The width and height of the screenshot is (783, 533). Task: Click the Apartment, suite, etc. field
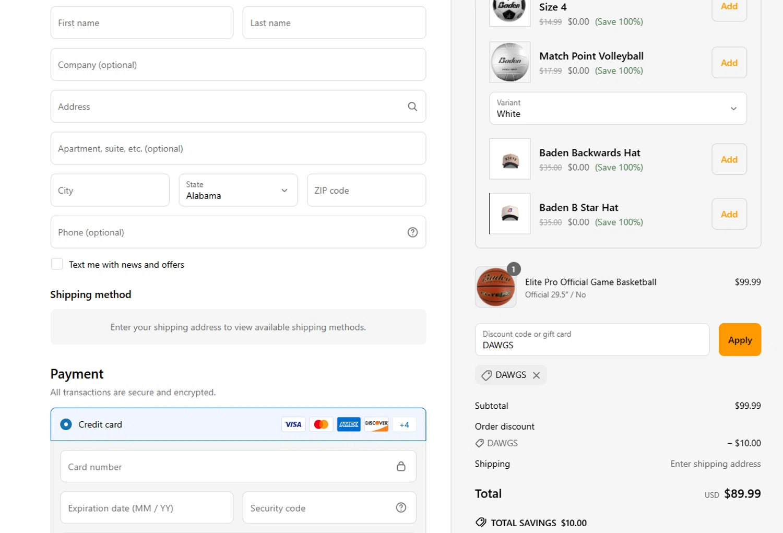[238, 148]
